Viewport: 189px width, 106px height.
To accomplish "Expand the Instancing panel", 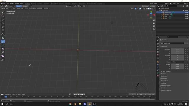I will coord(164,79).
